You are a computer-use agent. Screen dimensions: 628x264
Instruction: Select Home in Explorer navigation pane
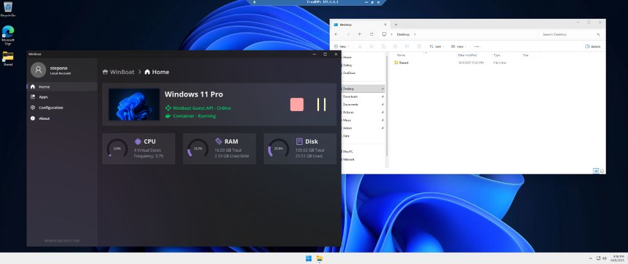(x=347, y=57)
